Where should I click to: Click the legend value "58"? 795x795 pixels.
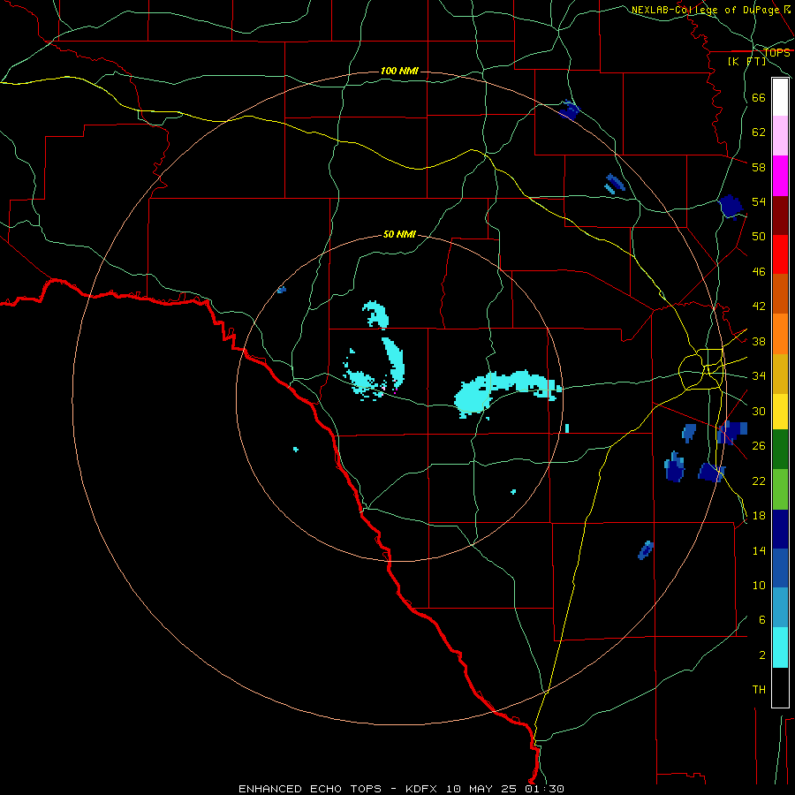(759, 167)
